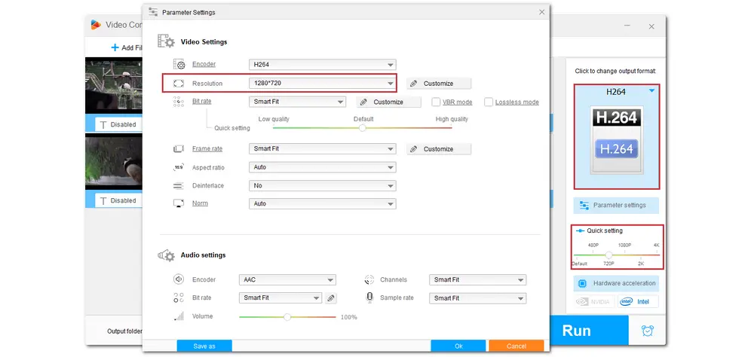Screen dimensions: 754x357
Task: Open the audio Encoder AAC dropdown
Action: click(287, 279)
